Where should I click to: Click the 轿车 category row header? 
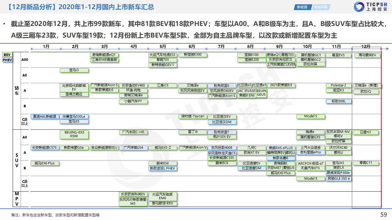[17, 90]
